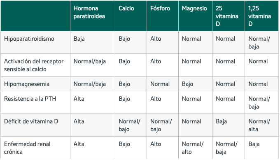Click the 1,25 vitamina D header
The image size is (280, 160).
(259, 16)
